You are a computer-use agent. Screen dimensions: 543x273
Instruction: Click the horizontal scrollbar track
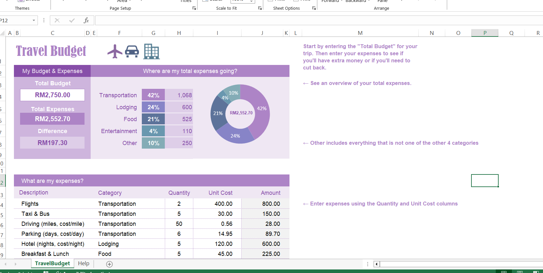click(461, 264)
